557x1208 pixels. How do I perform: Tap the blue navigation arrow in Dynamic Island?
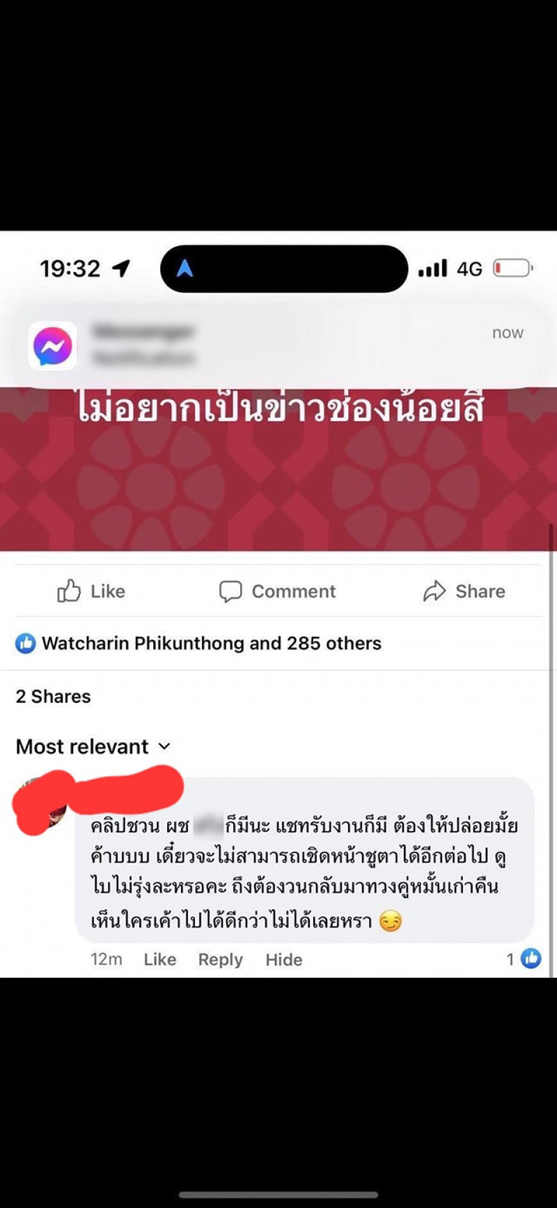(x=185, y=268)
